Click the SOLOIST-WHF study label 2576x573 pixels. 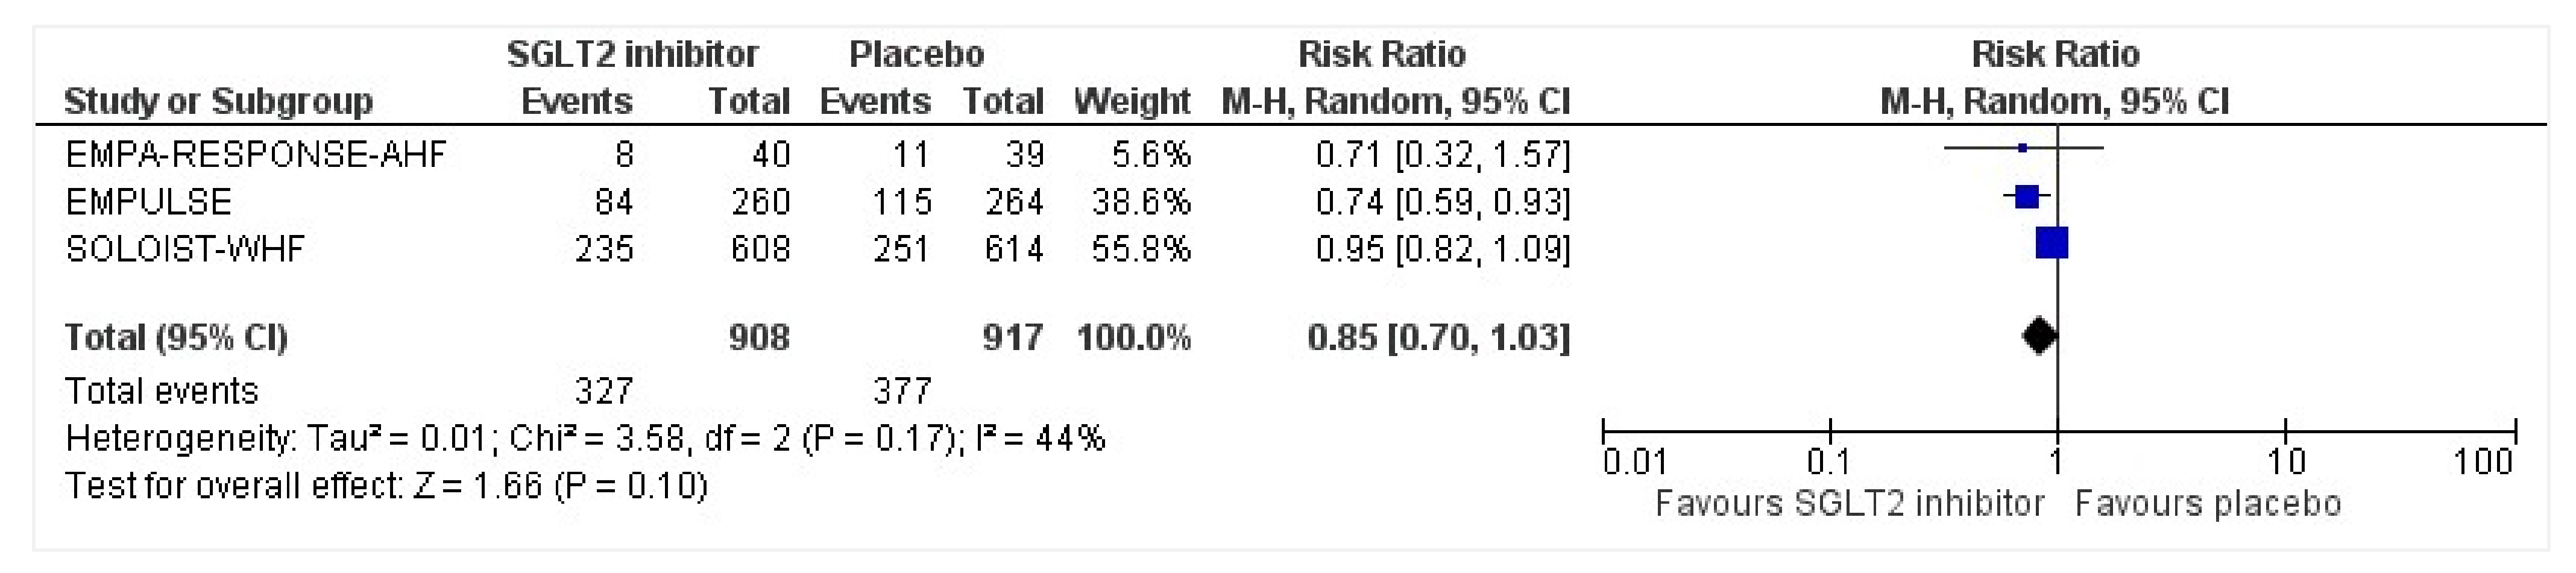[185, 249]
